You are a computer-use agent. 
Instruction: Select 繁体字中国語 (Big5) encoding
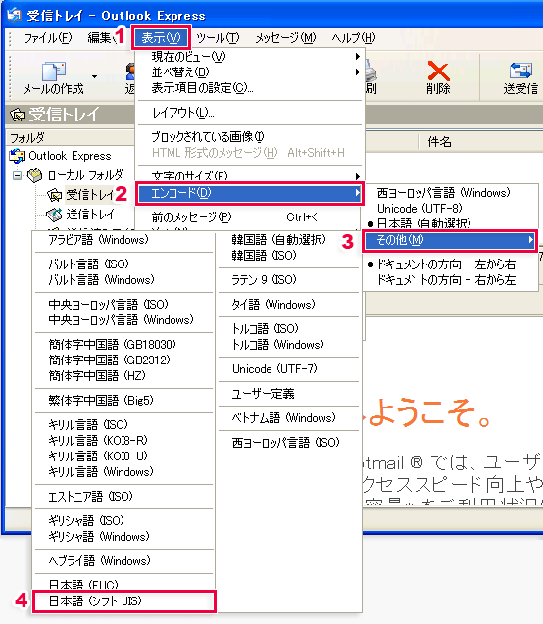[x=124, y=400]
